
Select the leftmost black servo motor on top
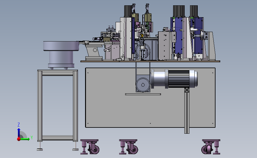128,11
